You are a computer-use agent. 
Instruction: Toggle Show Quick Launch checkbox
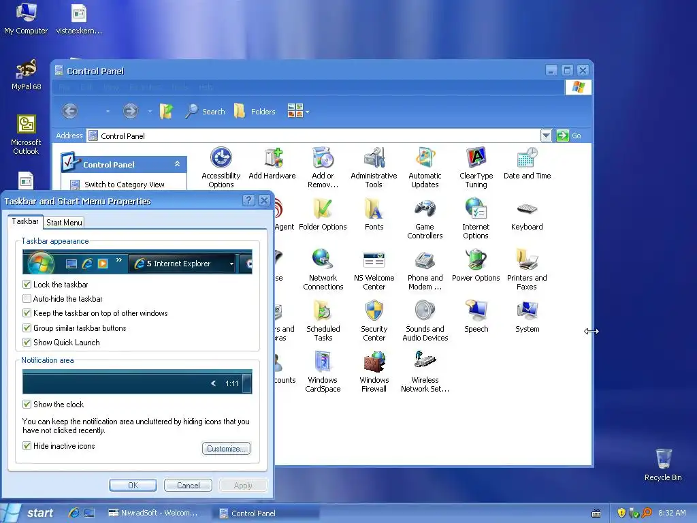coord(27,342)
